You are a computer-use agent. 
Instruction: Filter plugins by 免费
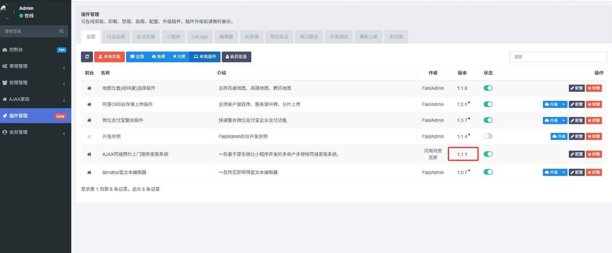(158, 57)
